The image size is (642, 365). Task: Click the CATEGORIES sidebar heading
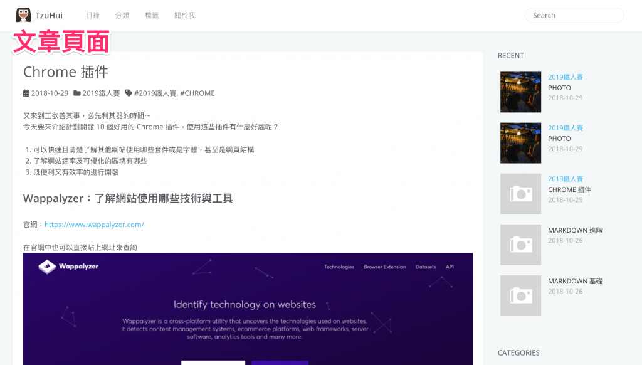518,352
